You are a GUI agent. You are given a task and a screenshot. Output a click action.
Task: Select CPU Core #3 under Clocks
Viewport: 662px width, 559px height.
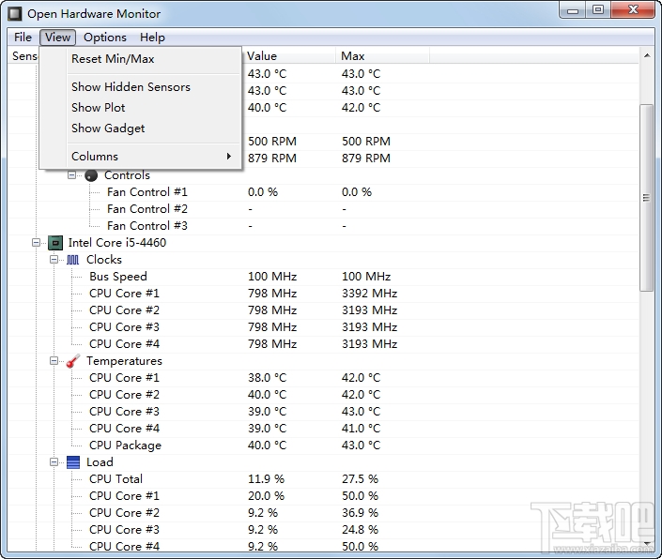323,327
